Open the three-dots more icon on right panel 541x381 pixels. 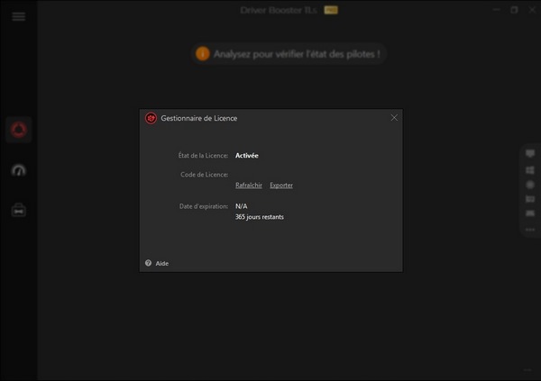(530, 230)
